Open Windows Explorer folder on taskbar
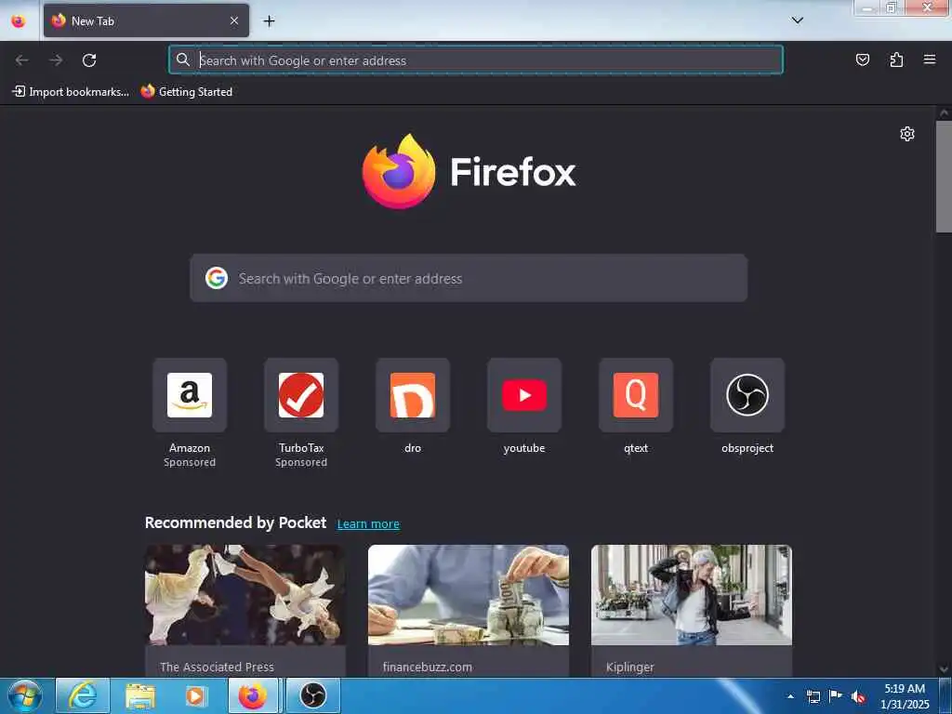Viewport: 952px width, 714px height. click(140, 695)
